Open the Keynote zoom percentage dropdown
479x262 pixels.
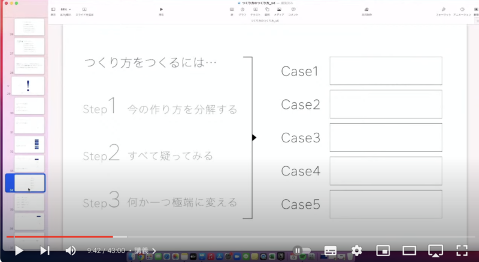[x=65, y=10]
